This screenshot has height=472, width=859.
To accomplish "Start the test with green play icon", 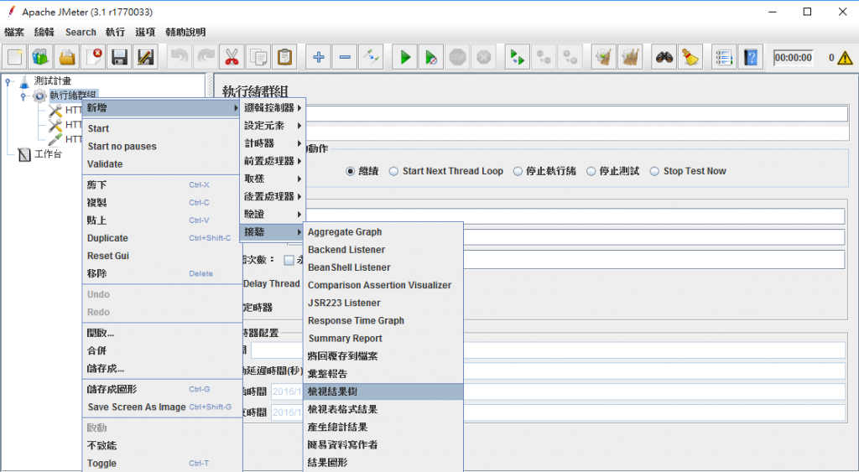I will 405,57.
